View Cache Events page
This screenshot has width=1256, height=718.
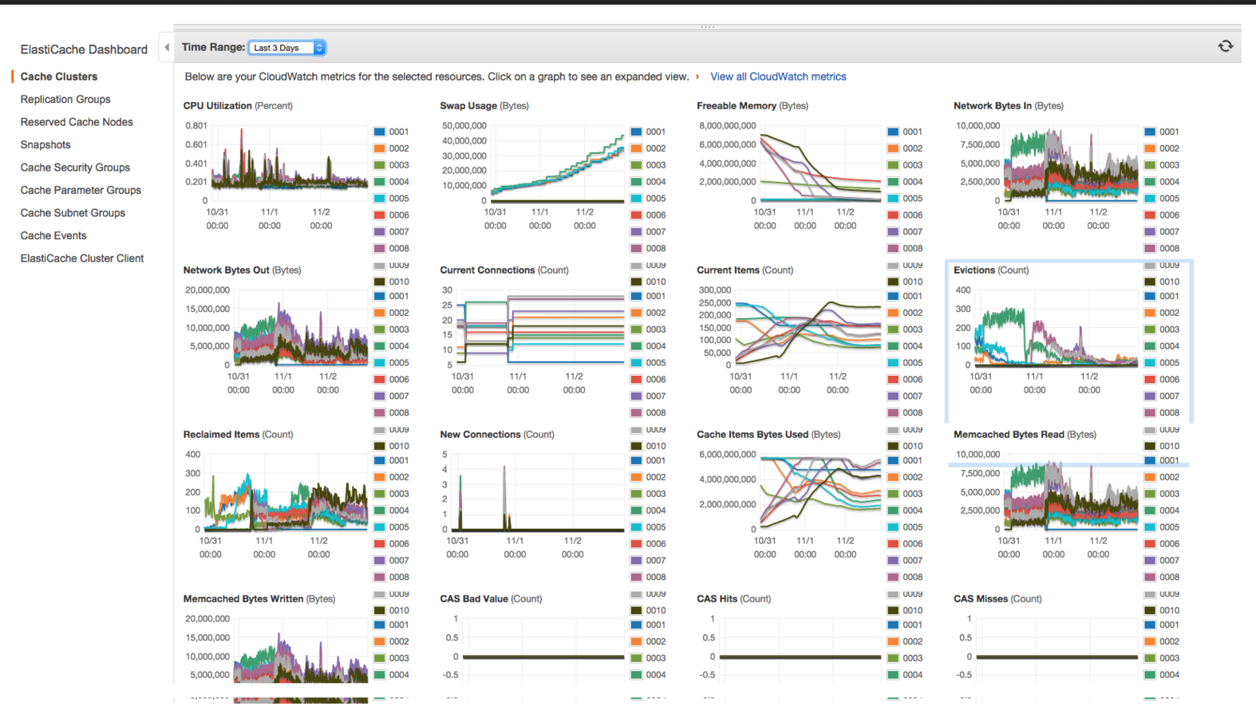(53, 236)
